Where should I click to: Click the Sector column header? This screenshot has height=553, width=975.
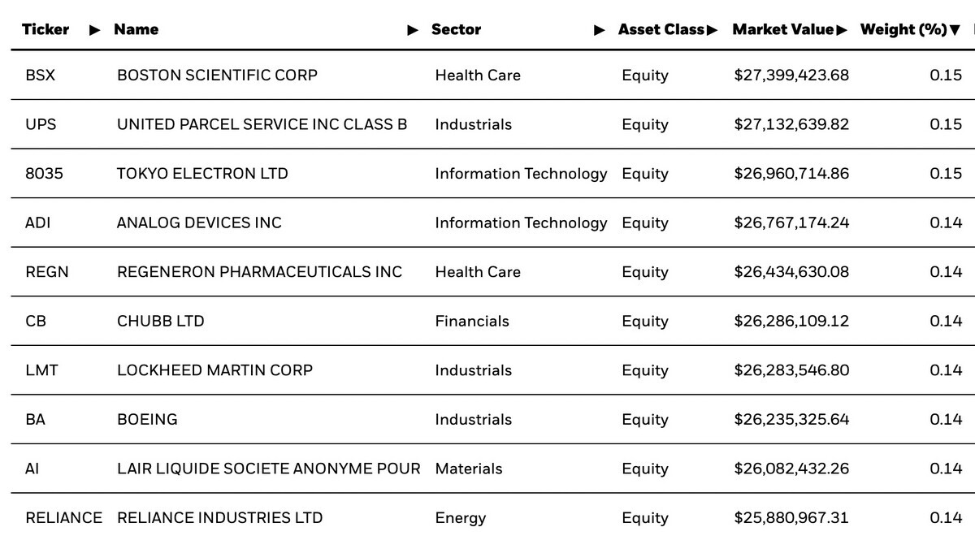pos(456,29)
